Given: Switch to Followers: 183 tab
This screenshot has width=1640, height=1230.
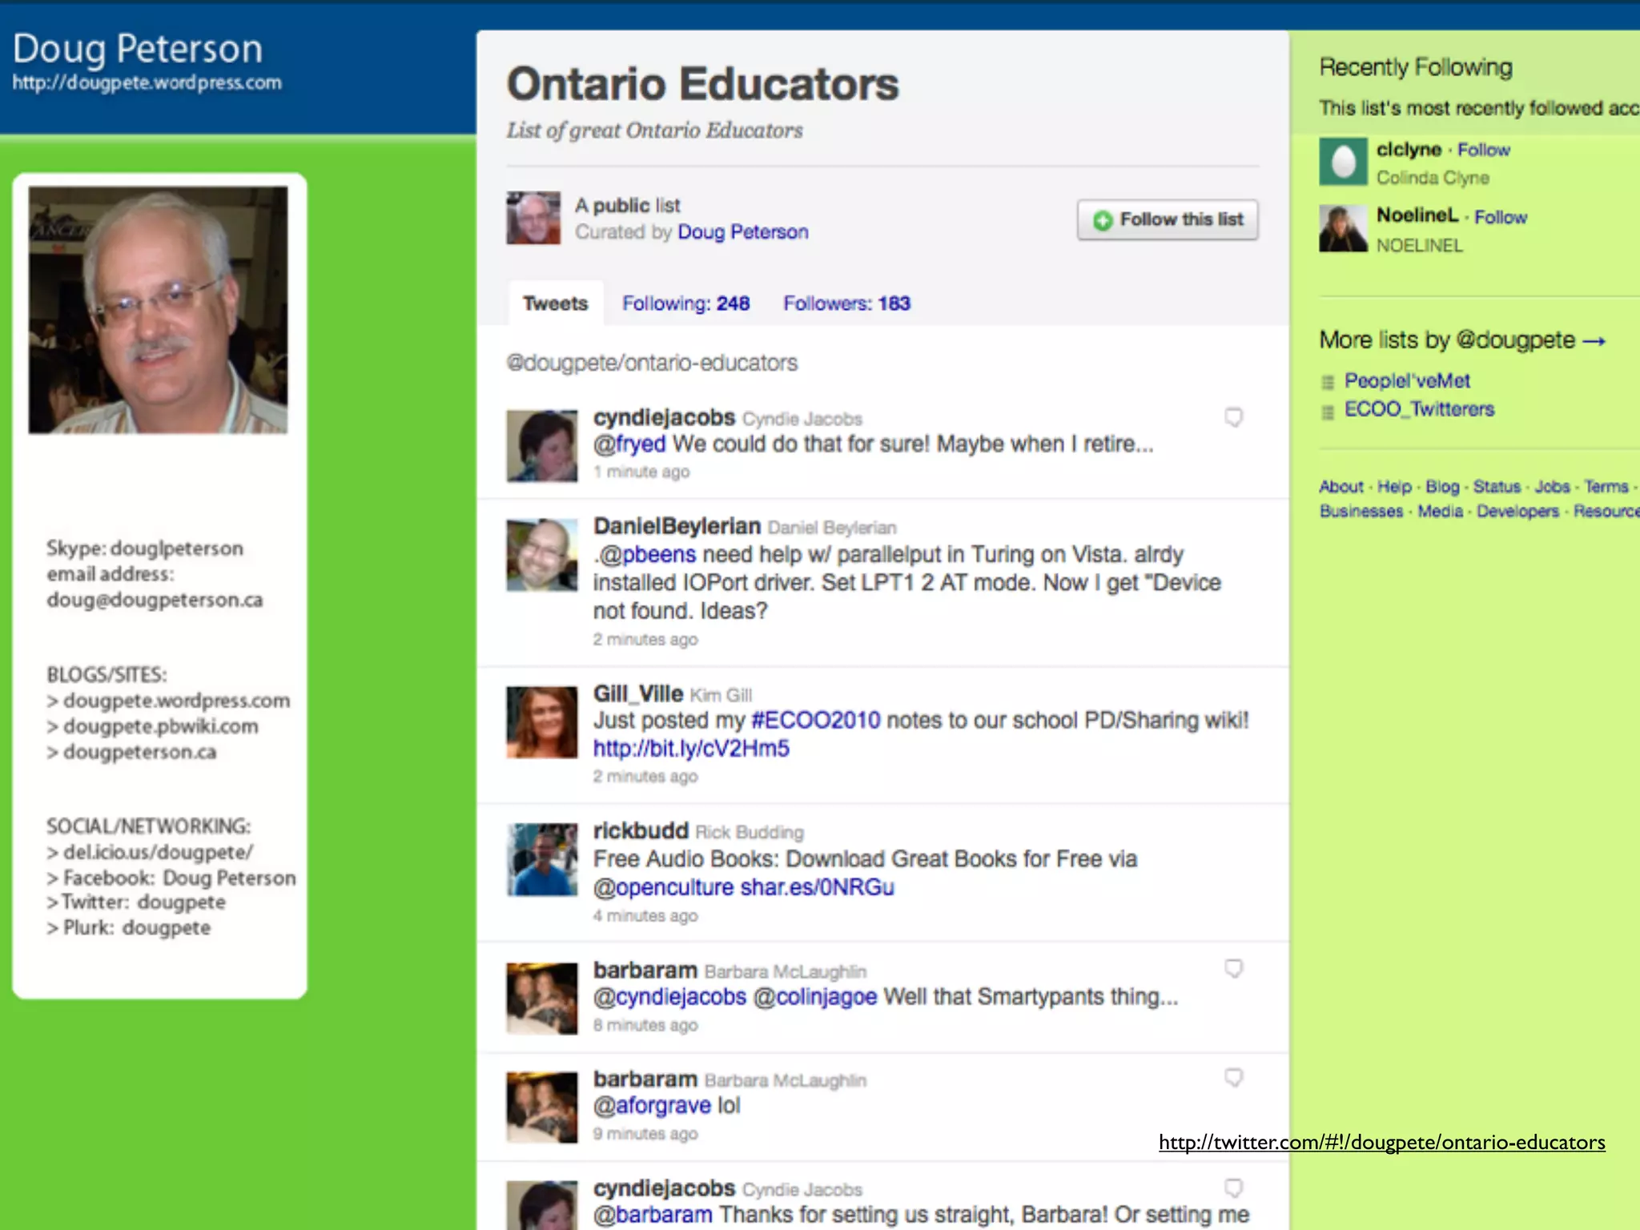Looking at the screenshot, I should (x=846, y=303).
